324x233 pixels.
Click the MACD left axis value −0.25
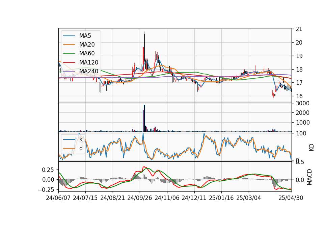[46, 189]
